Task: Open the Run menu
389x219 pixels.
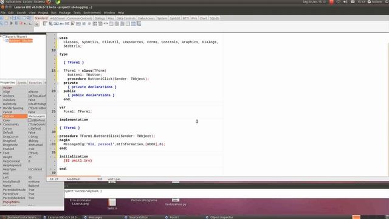Action: (53, 12)
